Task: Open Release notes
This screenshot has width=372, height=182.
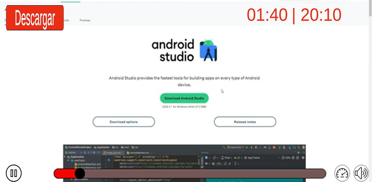Action: [x=245, y=122]
